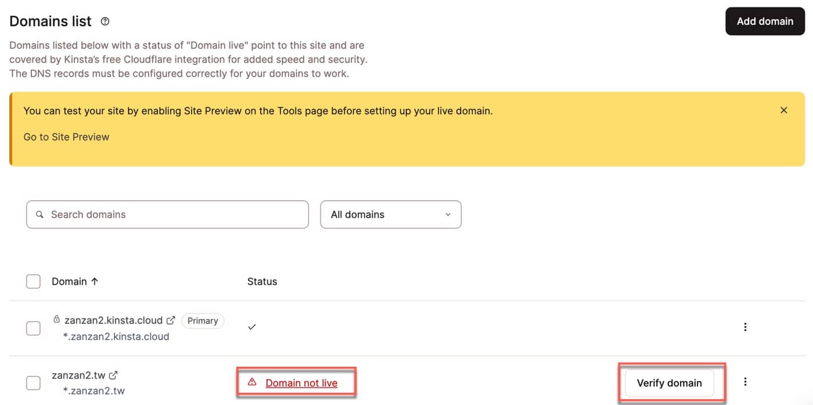Follow the Go to Site Preview link
Viewport: 813px width, 405px height.
click(x=66, y=137)
